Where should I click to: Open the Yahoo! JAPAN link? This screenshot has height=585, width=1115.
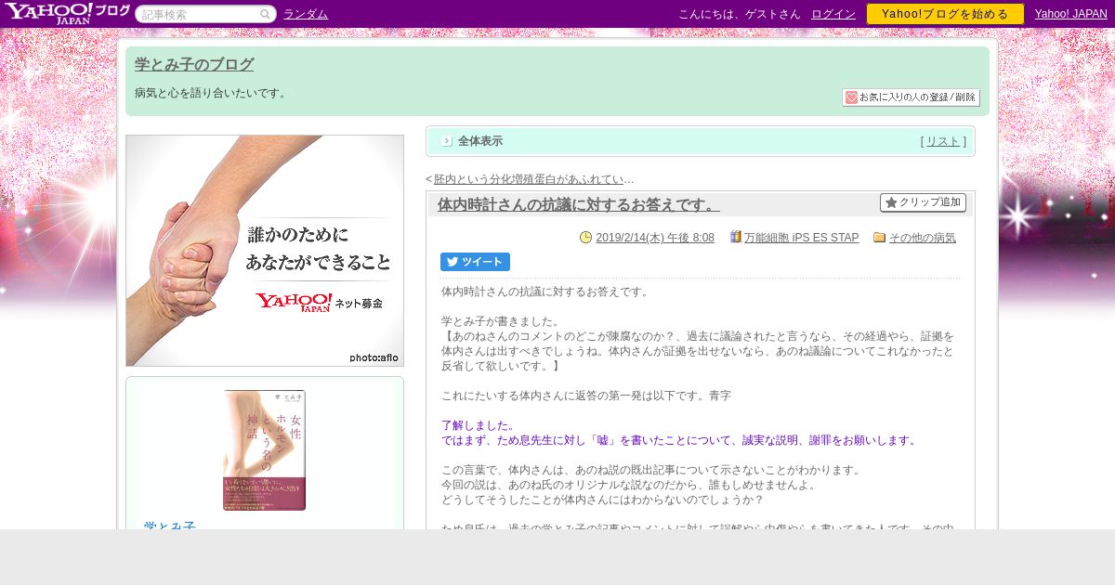tap(1071, 14)
